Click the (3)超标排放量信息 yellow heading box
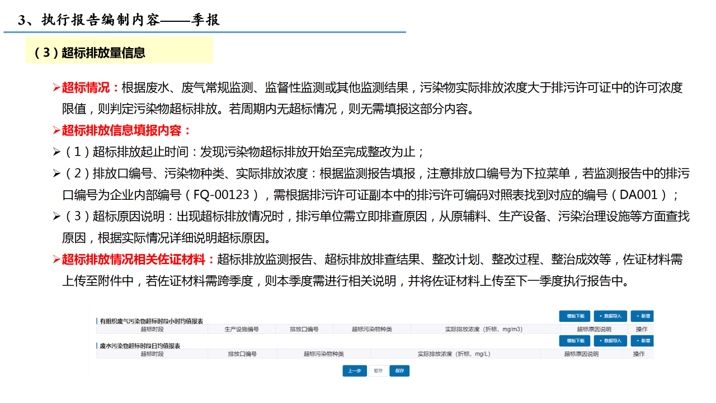716x403 pixels. coord(119,53)
